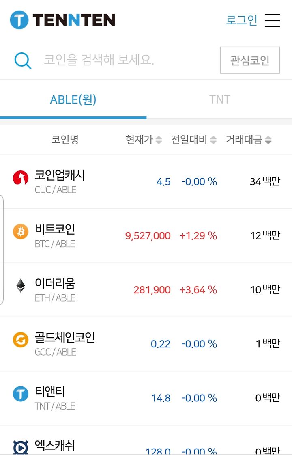Screen dimensions: 292x455
Task: Switch to the ABLE(원) tab
Action: 73,99
